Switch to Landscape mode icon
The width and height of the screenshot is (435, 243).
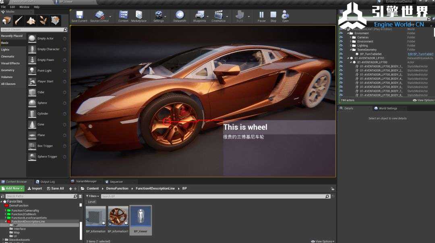pyautogui.click(x=31, y=20)
